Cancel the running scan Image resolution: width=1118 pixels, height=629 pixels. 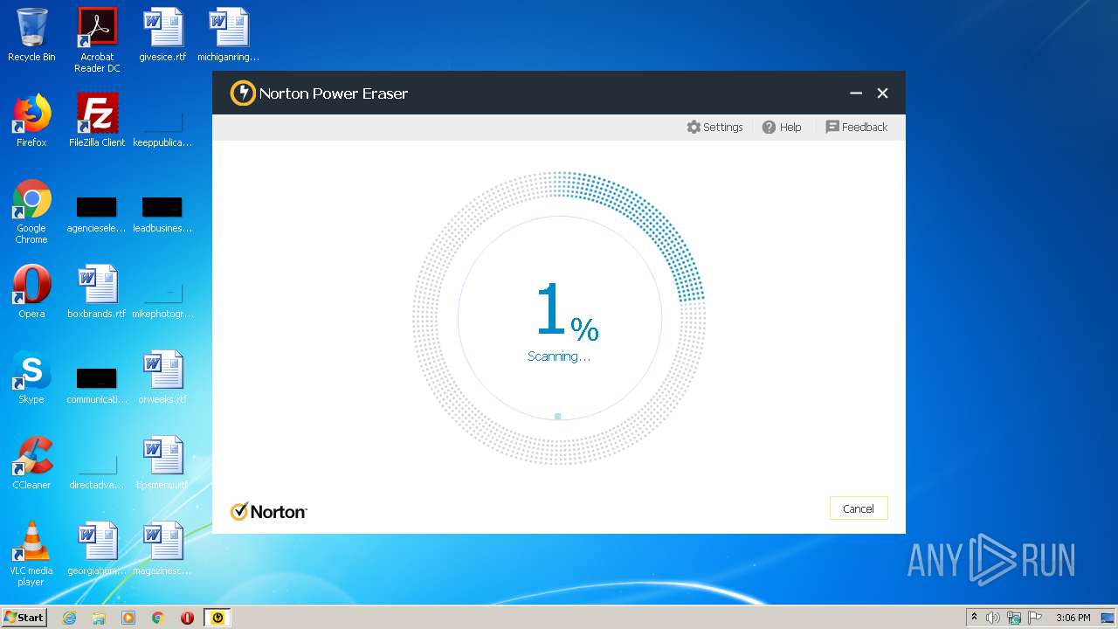[x=859, y=508]
